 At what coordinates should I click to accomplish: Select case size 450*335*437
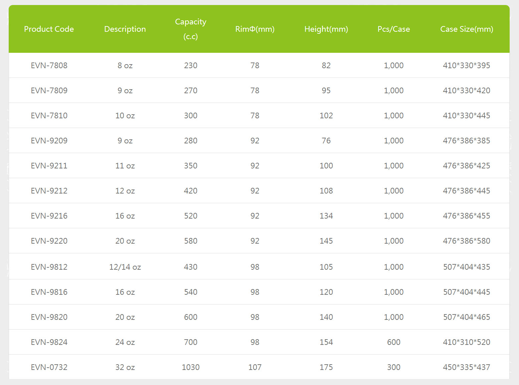[466, 367]
